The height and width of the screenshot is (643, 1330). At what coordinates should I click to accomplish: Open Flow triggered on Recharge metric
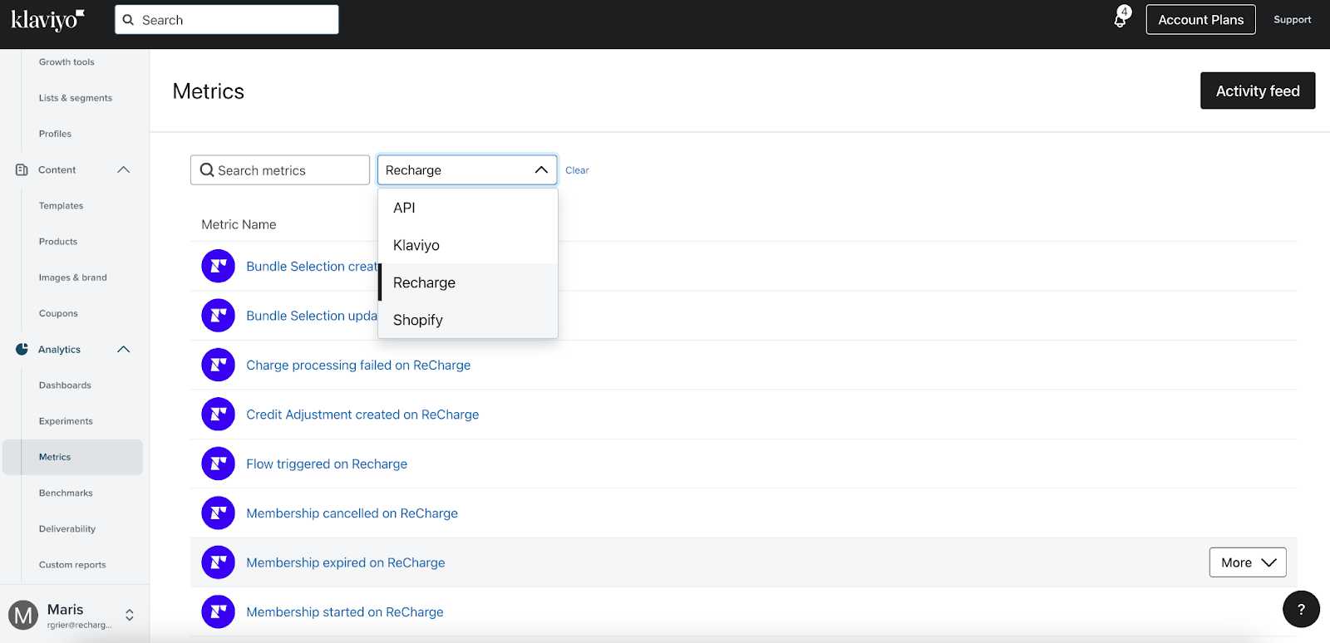[327, 464]
